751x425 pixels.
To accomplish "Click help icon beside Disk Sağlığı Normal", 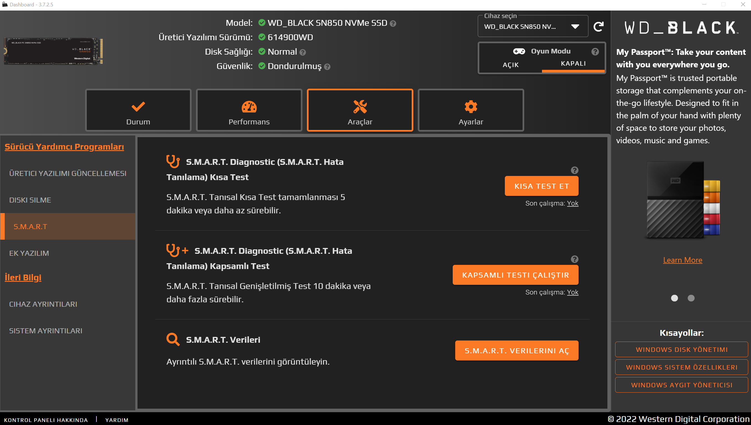I will [x=303, y=53].
